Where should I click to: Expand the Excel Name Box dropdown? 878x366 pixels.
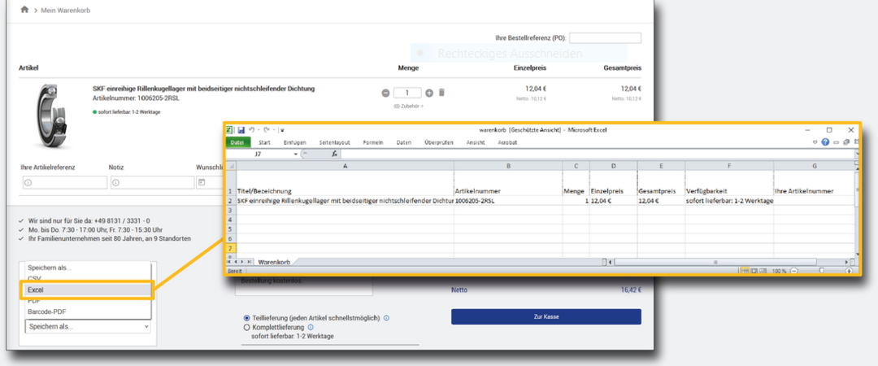tap(296, 154)
